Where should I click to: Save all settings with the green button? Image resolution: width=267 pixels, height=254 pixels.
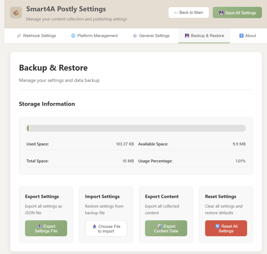[x=237, y=13]
